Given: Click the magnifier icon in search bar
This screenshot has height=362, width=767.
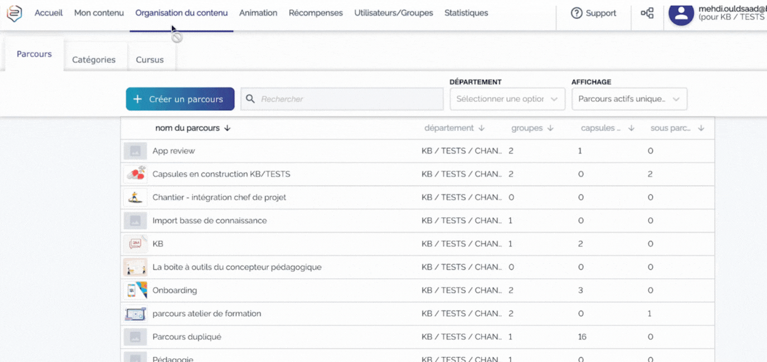Looking at the screenshot, I should tap(251, 99).
